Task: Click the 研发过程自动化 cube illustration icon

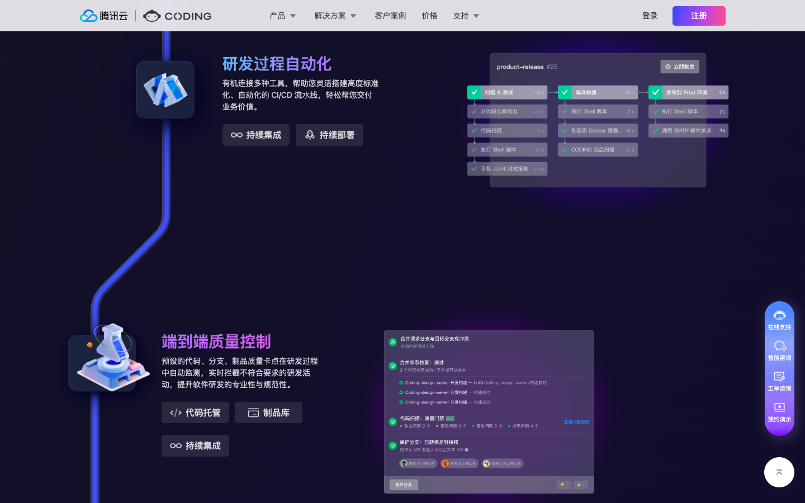Action: coord(165,90)
